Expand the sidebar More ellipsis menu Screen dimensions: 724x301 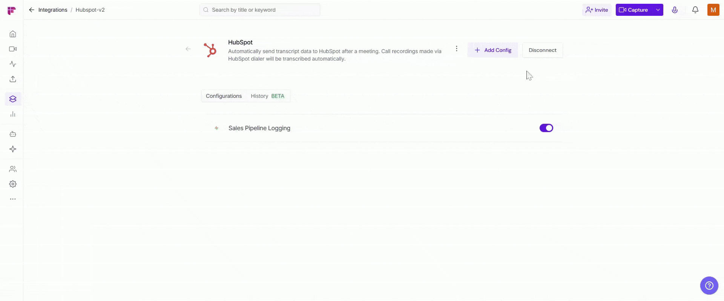(x=13, y=199)
